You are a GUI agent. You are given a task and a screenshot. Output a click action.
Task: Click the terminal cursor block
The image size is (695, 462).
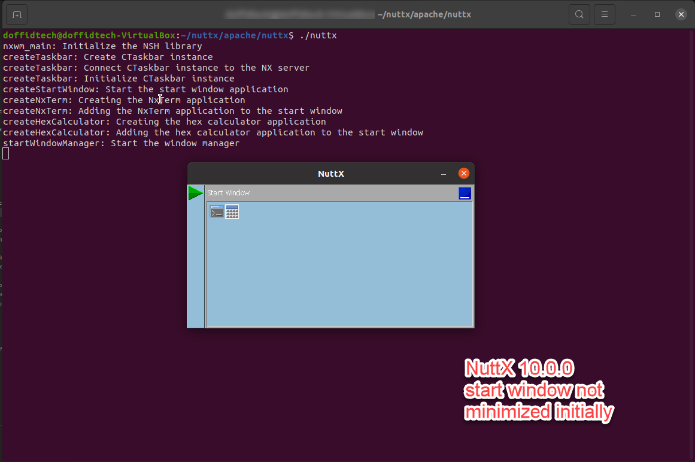tap(6, 153)
